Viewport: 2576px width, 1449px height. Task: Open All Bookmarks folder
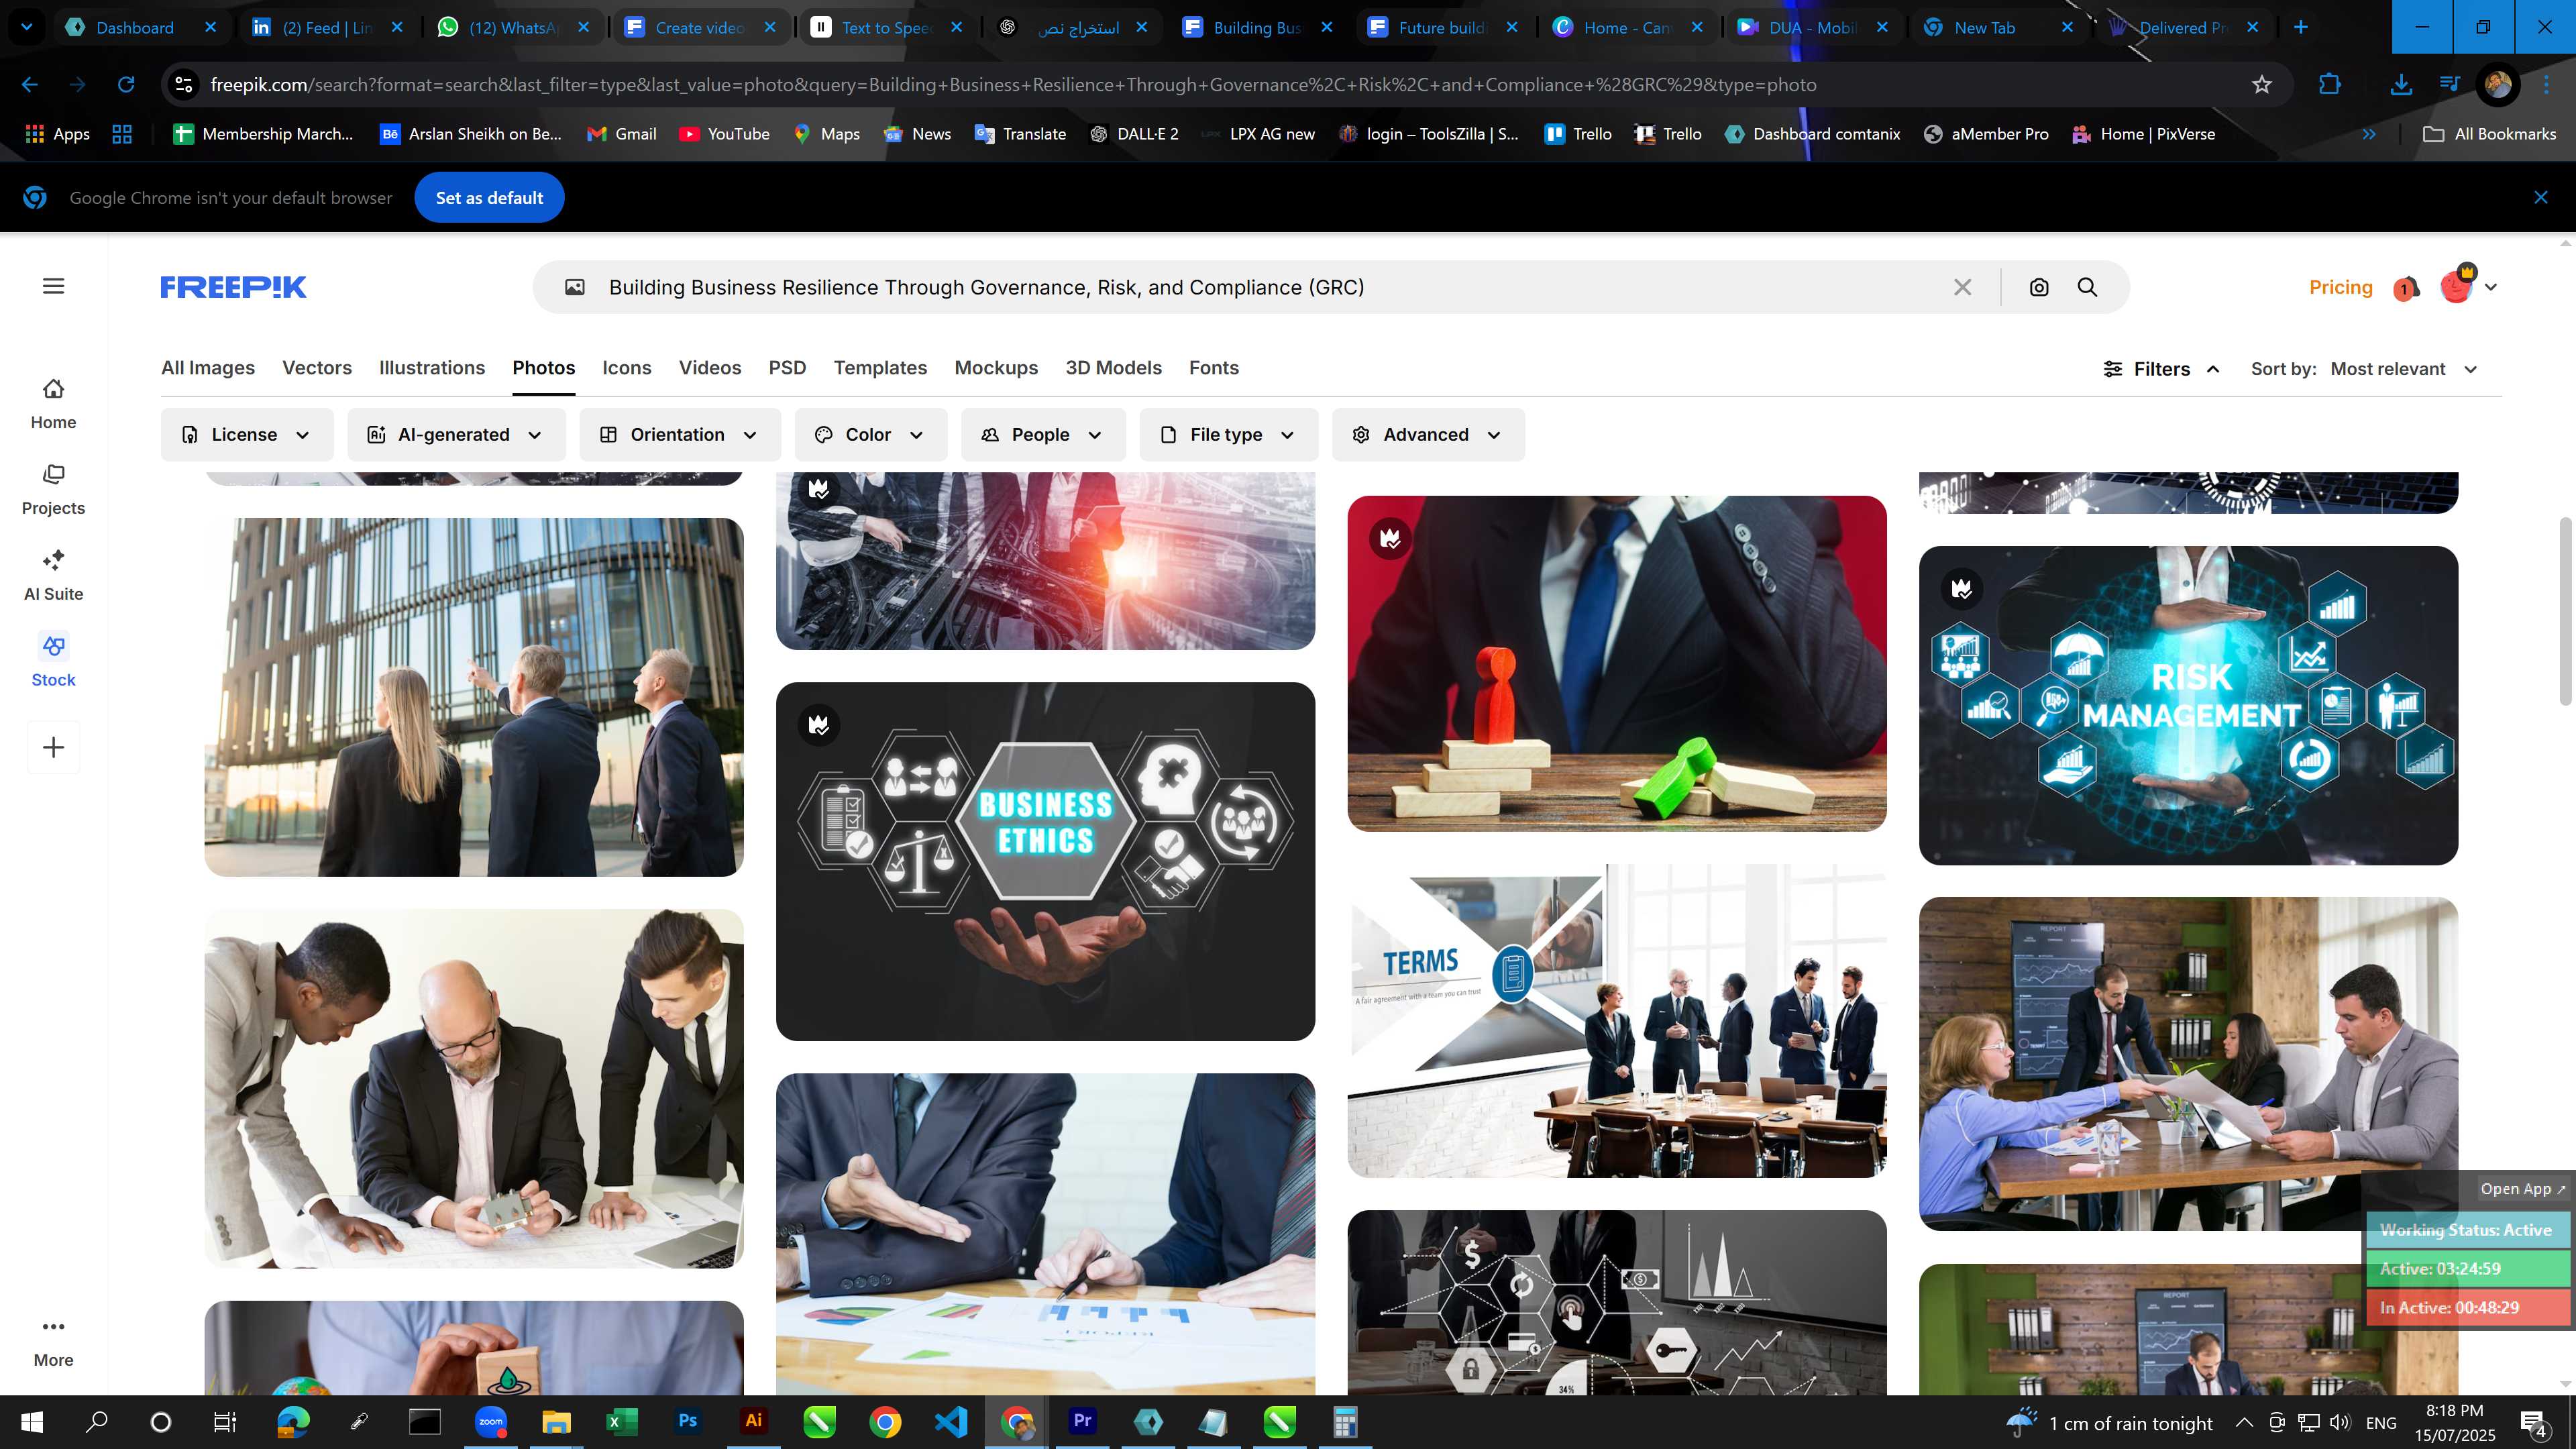point(2489,134)
